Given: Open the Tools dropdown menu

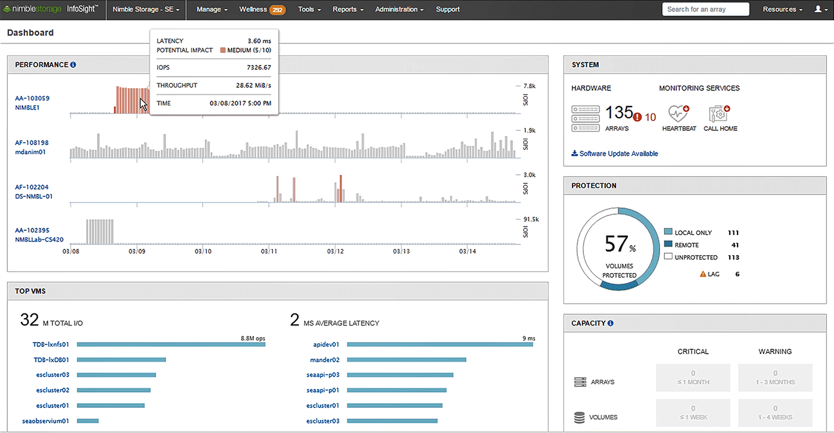Looking at the screenshot, I should click(310, 10).
